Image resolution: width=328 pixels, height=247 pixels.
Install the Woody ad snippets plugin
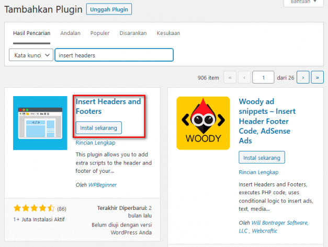pyautogui.click(x=262, y=157)
